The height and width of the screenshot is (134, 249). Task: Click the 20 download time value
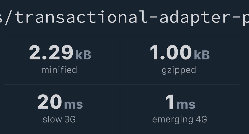50,102
